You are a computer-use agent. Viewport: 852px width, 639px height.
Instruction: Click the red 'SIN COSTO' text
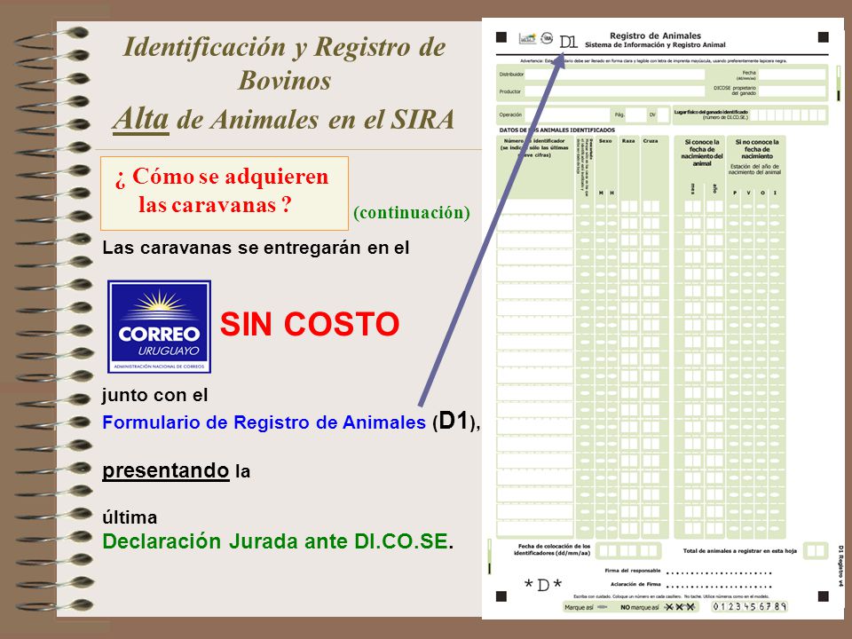point(310,325)
